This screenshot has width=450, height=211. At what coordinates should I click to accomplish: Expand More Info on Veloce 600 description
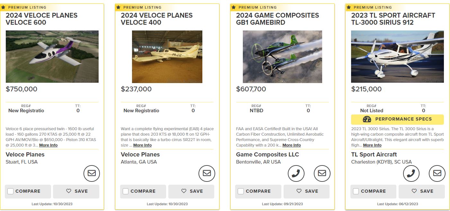(x=48, y=145)
